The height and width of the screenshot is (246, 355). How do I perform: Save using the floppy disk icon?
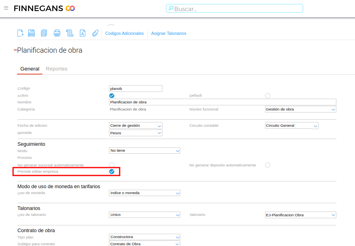coord(31,33)
